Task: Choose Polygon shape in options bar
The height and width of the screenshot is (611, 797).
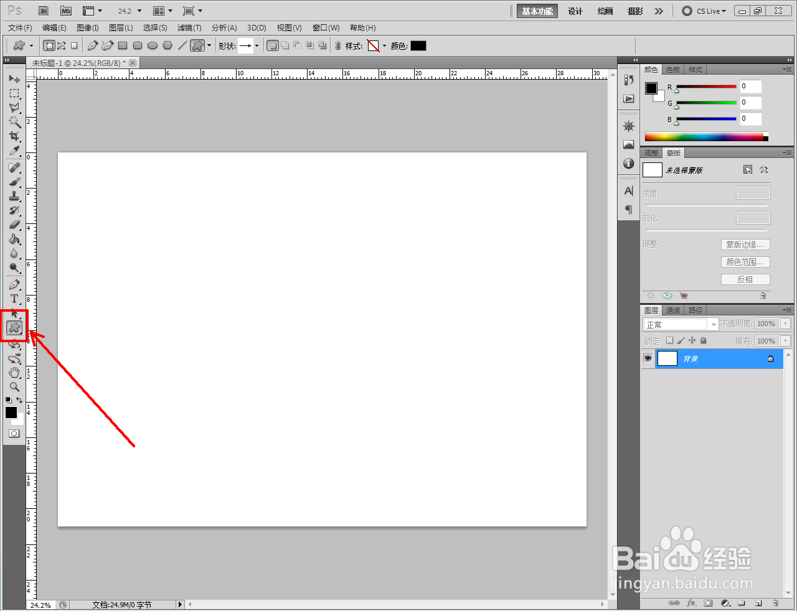Action: (167, 45)
